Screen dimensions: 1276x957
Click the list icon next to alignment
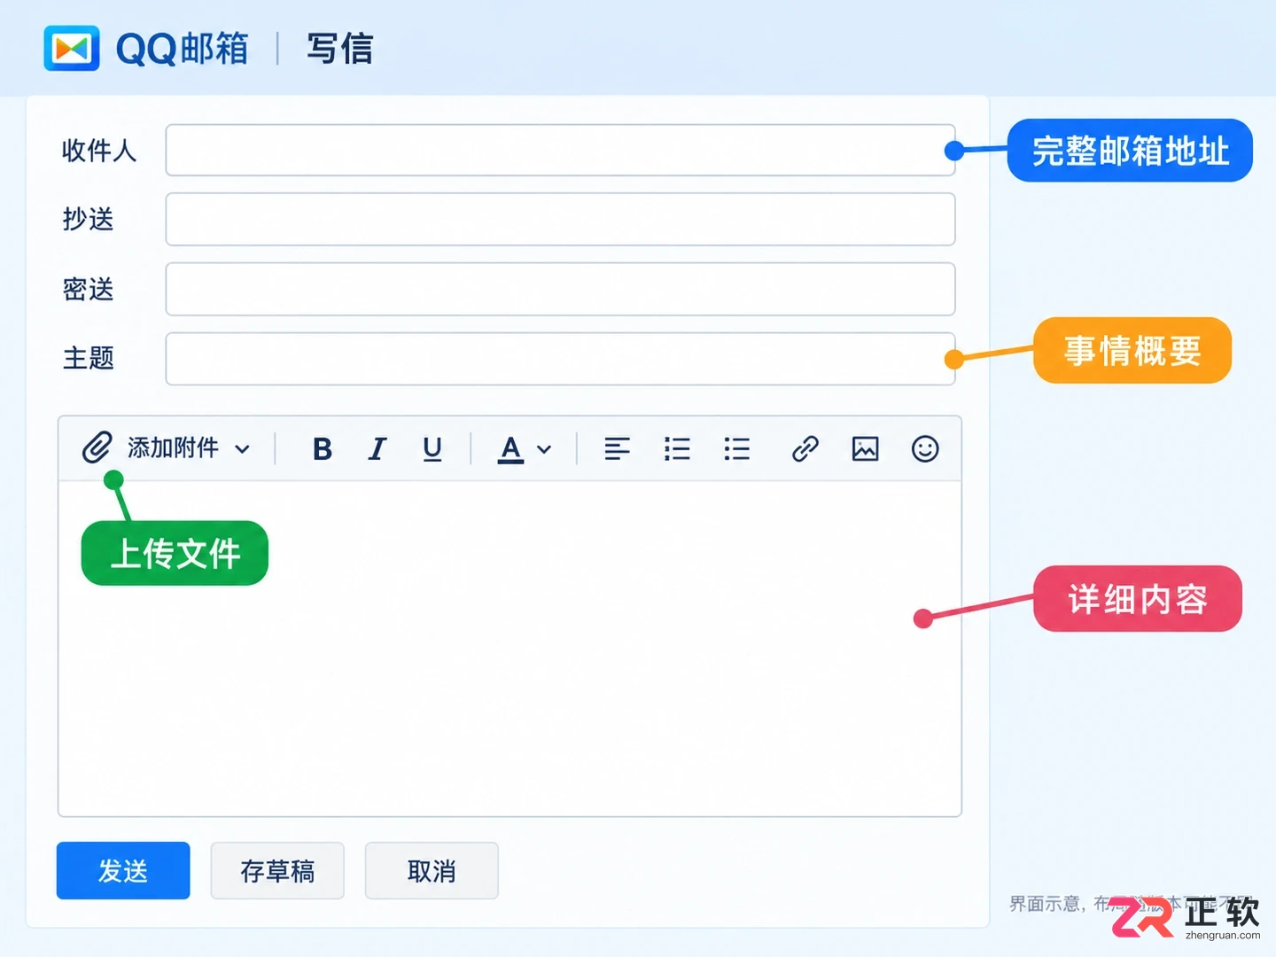(677, 449)
